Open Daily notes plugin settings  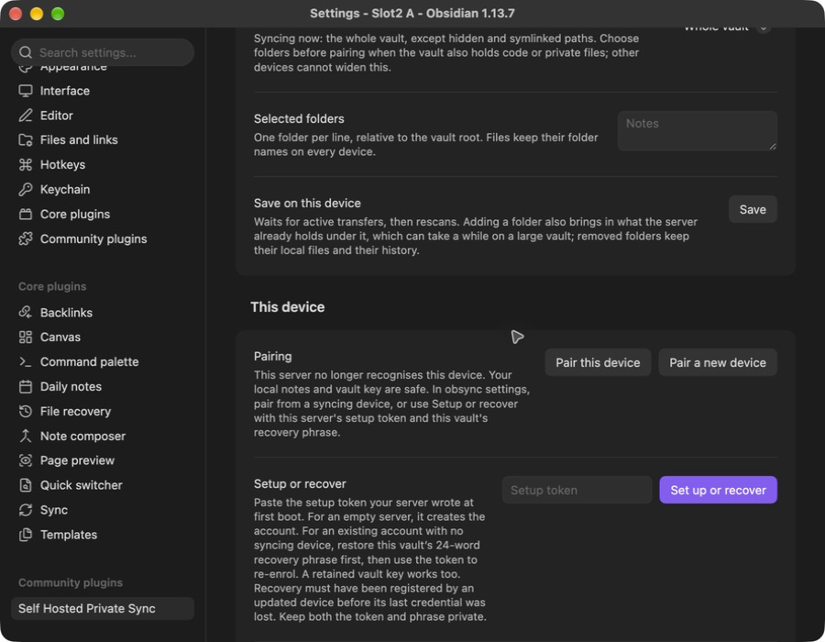(103, 387)
